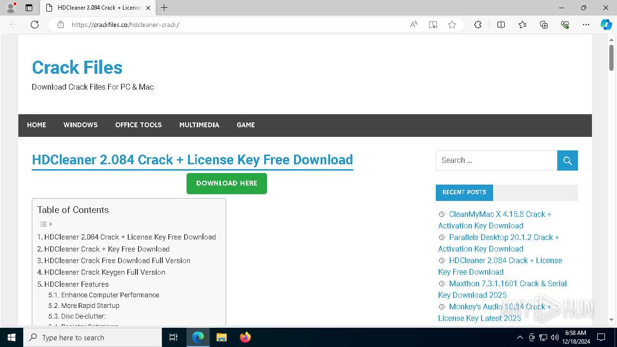
Task: Jump to Disc De-clutter subsection
Action: click(x=77, y=316)
